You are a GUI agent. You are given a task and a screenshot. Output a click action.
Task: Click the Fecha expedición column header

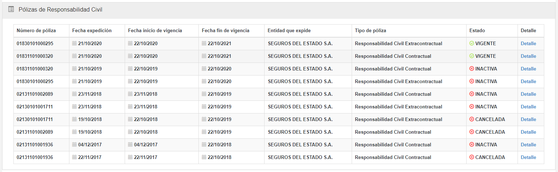92,31
